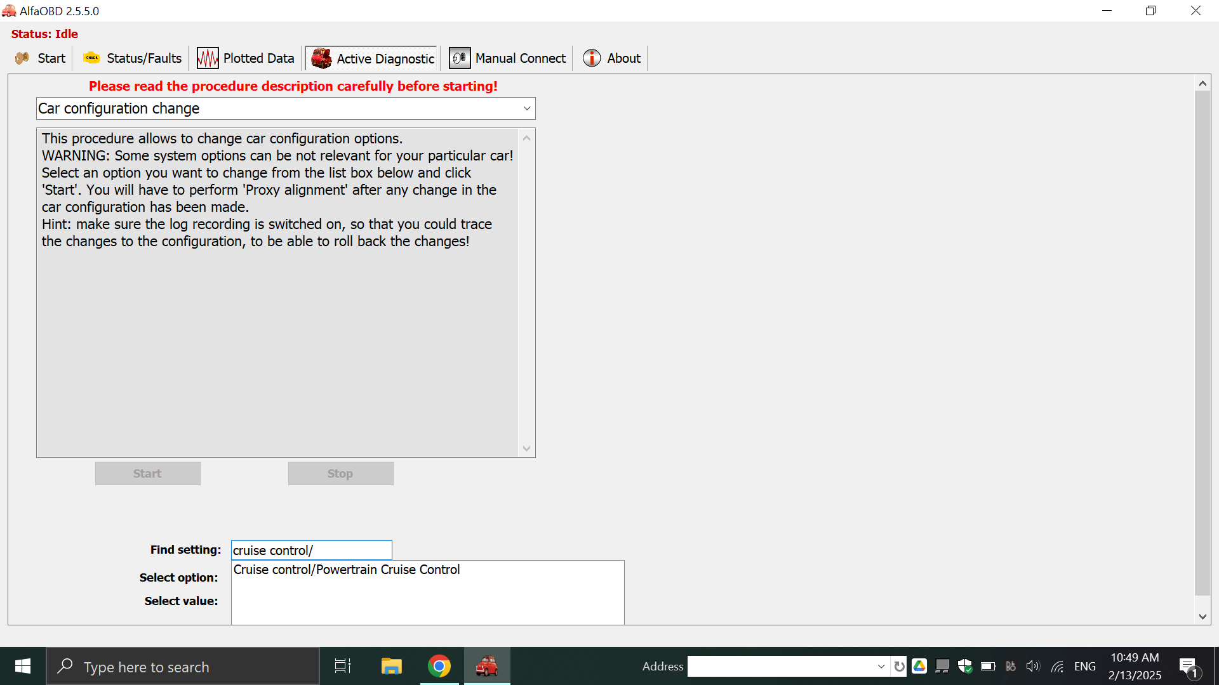Select Cruise control/Powertrain Cruise Control option
This screenshot has width=1219, height=685.
(x=347, y=570)
